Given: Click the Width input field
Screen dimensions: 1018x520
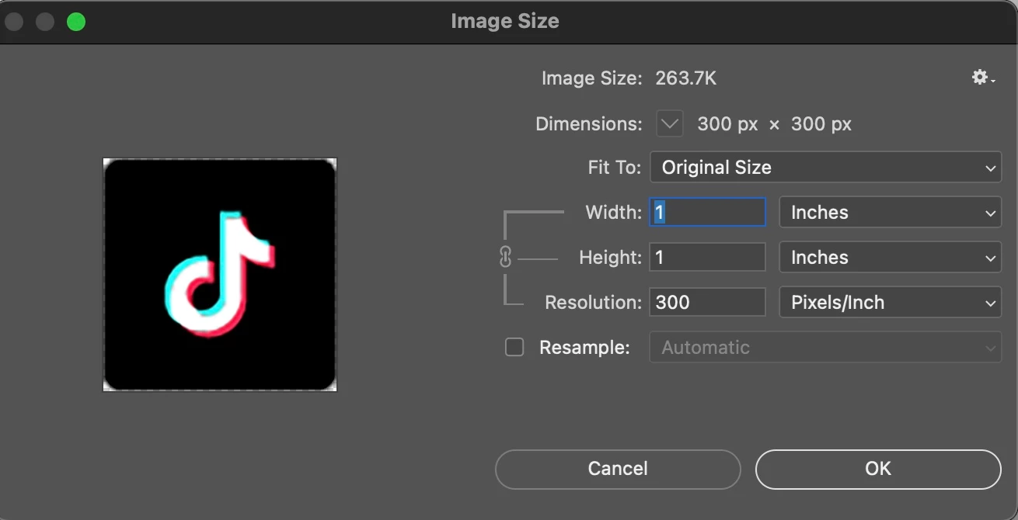Looking at the screenshot, I should coord(708,213).
